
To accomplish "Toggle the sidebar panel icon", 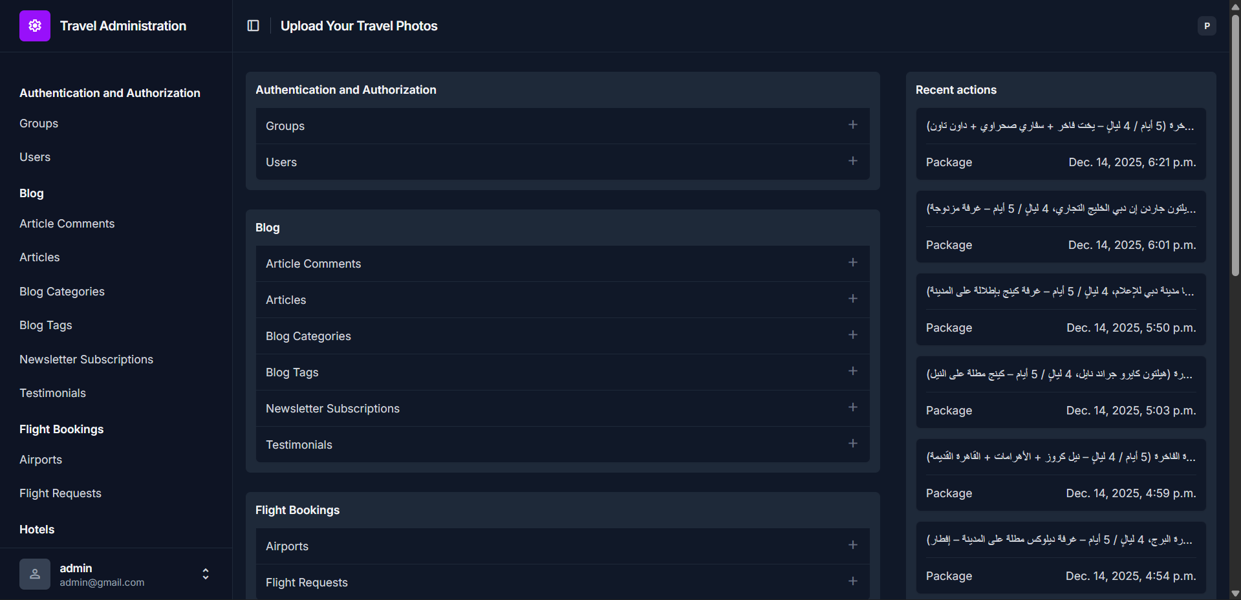I will click(254, 26).
